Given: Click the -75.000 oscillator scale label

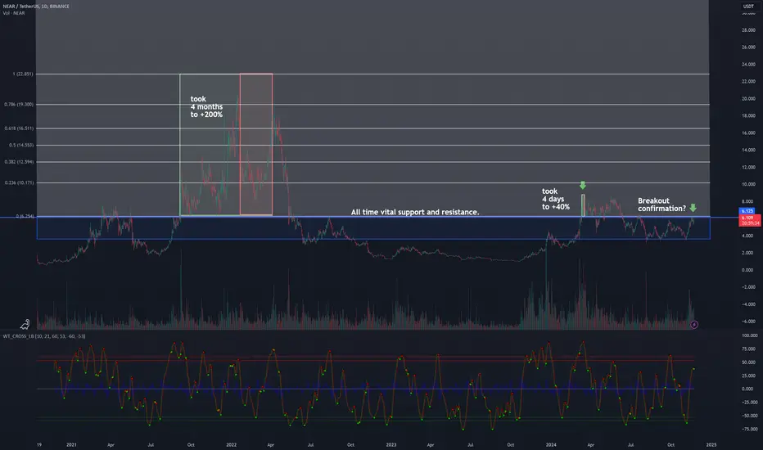Looking at the screenshot, I should click(749, 429).
